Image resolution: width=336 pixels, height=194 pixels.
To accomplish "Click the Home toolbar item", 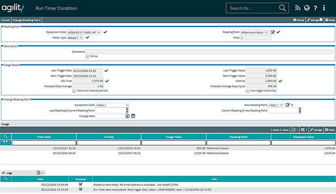I will [298, 20].
